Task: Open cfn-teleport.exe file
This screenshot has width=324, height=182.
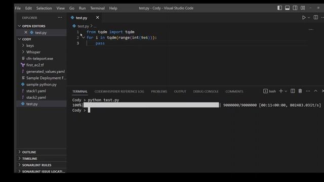Action: (42, 59)
